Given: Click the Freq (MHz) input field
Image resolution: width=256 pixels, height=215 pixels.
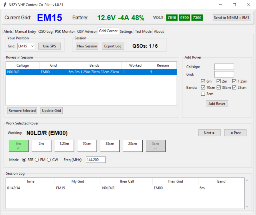Looking at the screenshot, I should tap(95, 160).
